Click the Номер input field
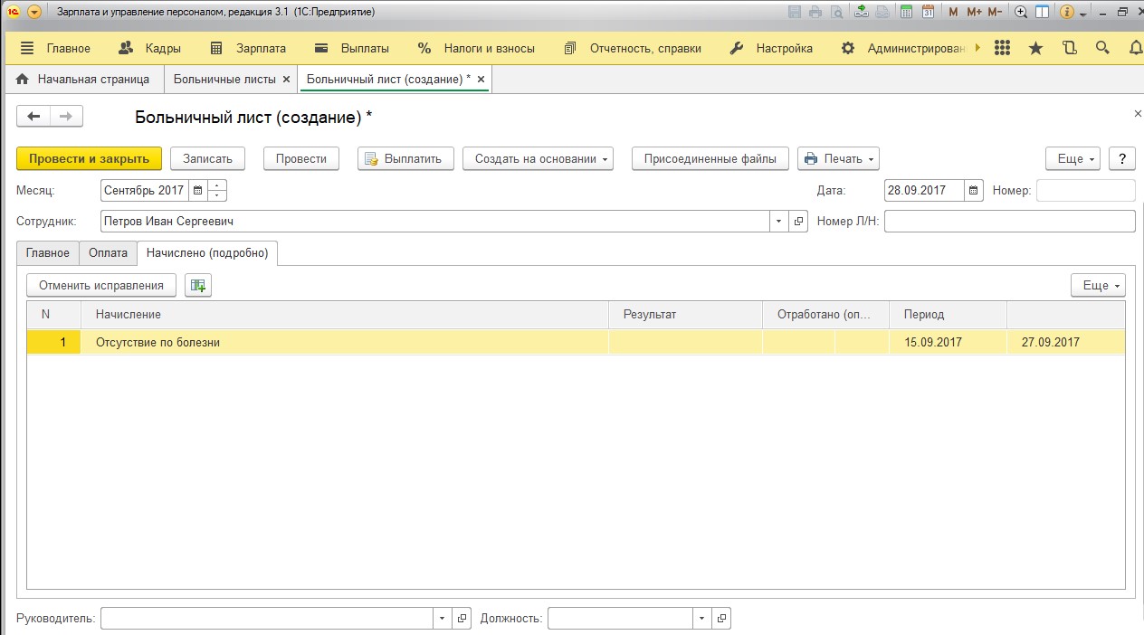The image size is (1144, 635). 1085,191
